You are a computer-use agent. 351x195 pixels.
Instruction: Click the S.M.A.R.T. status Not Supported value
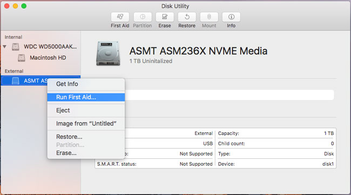tap(196, 164)
